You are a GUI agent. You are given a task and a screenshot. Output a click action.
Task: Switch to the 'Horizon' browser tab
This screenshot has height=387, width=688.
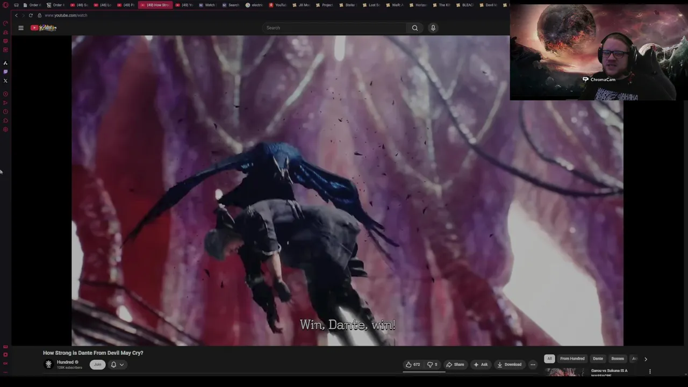point(418,5)
